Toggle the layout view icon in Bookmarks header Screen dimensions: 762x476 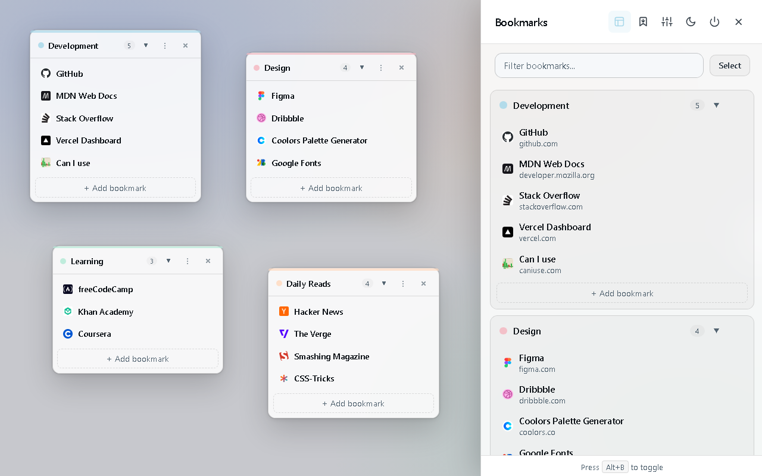619,22
